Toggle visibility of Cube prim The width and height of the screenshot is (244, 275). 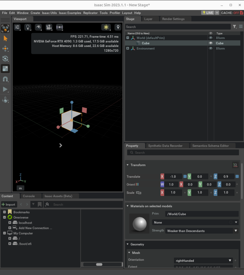pyautogui.click(x=211, y=43)
